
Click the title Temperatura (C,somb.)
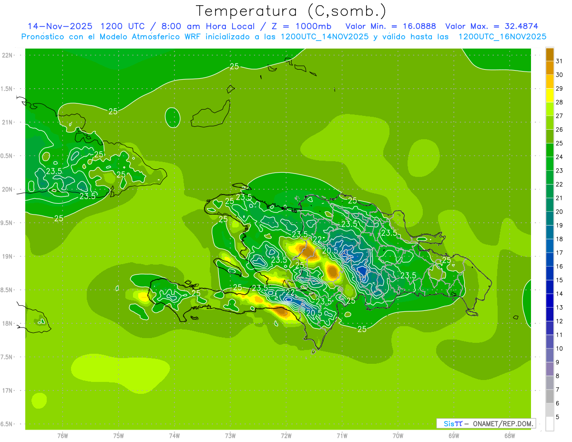[291, 11]
